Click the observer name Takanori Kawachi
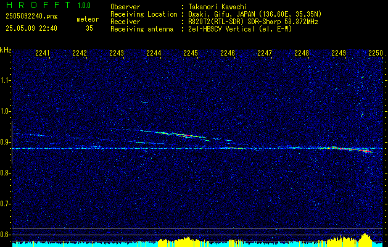This screenshot has height=247, width=388. coord(217,7)
